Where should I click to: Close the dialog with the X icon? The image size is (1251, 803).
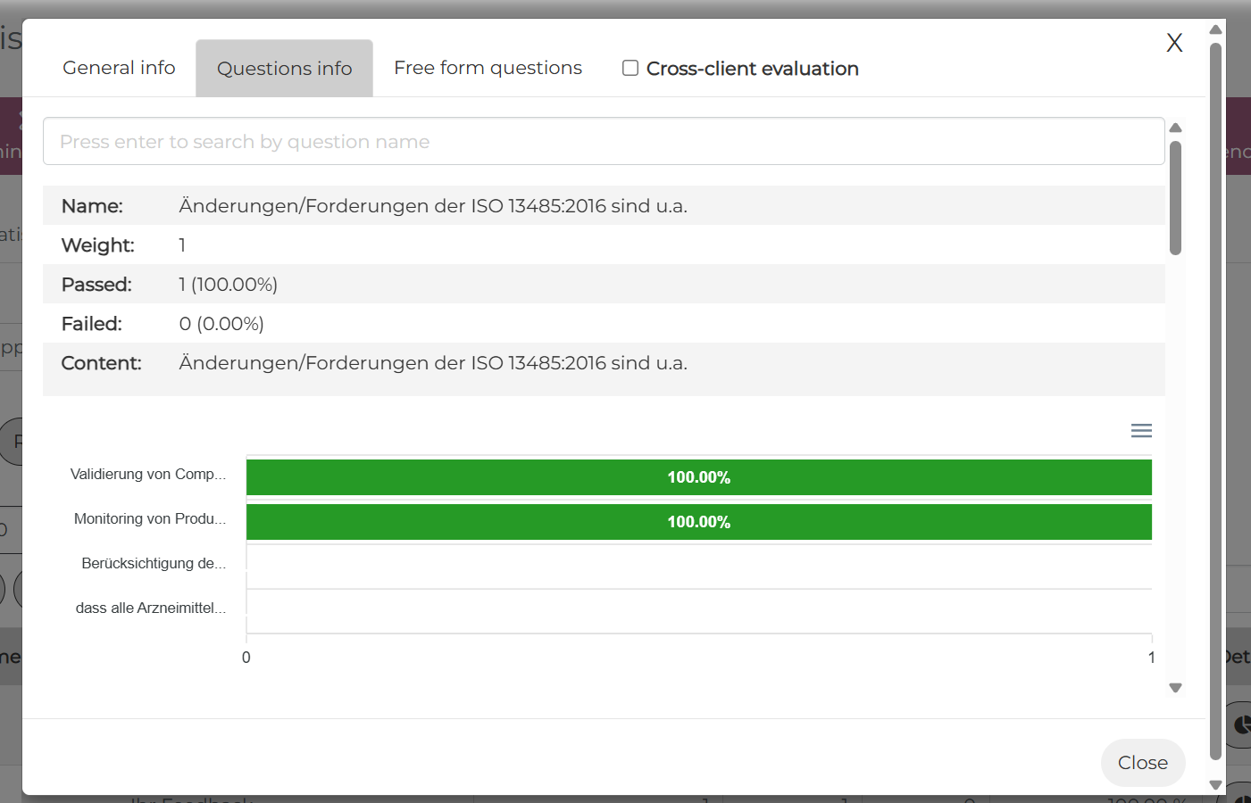click(1174, 43)
